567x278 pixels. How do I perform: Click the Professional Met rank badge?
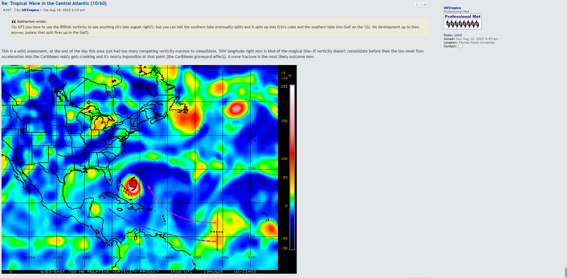(x=462, y=21)
